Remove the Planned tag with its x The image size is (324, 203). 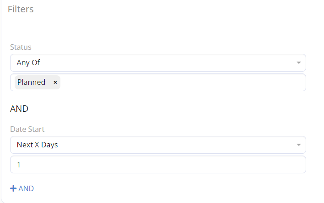[x=55, y=83]
